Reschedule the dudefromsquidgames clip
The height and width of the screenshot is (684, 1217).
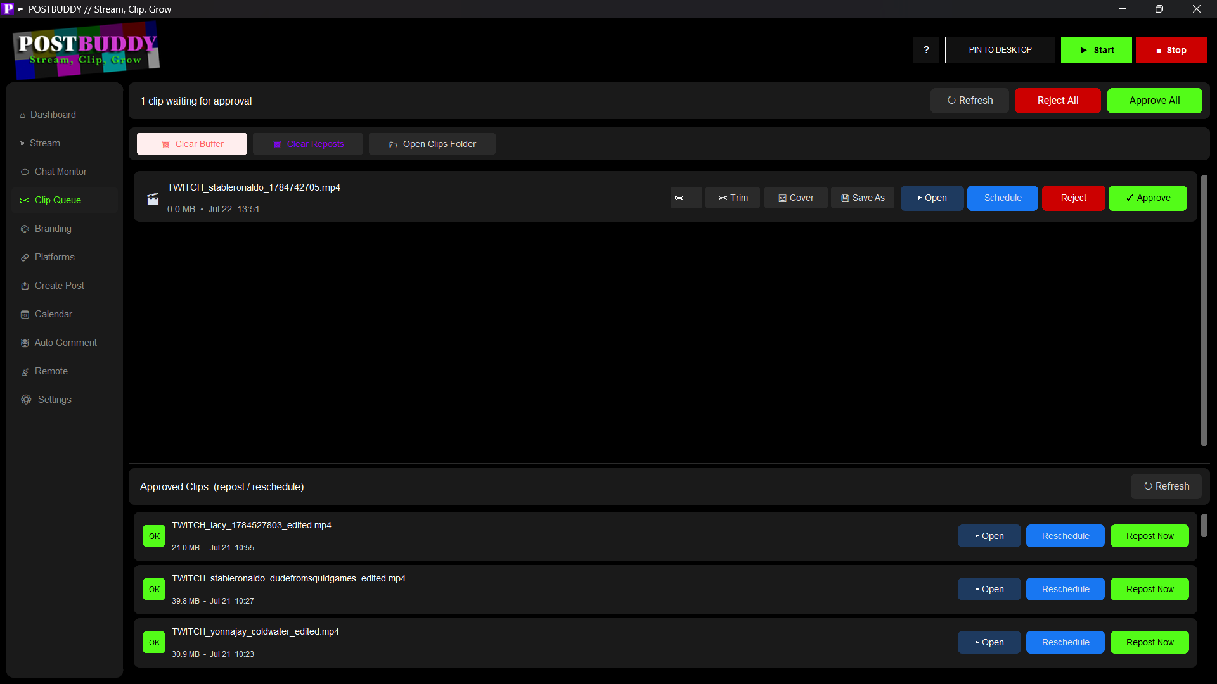1066,589
